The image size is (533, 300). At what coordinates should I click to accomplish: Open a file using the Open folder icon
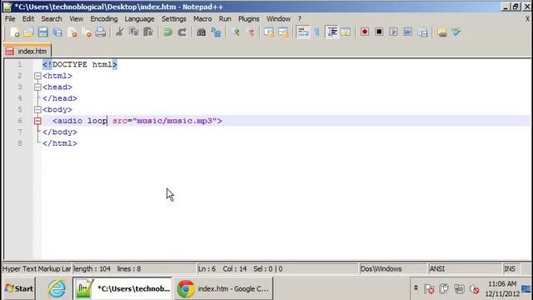point(29,32)
